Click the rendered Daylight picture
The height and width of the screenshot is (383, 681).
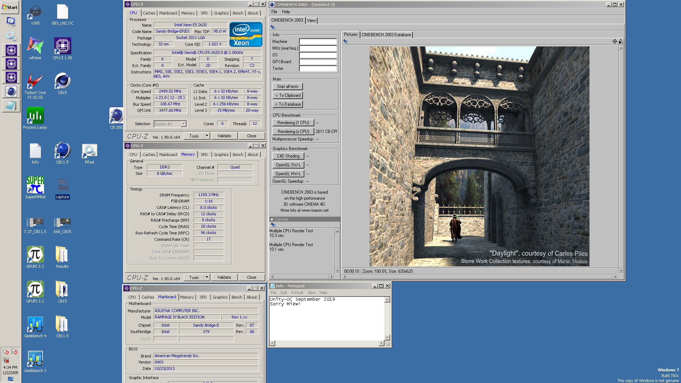pyautogui.click(x=479, y=156)
